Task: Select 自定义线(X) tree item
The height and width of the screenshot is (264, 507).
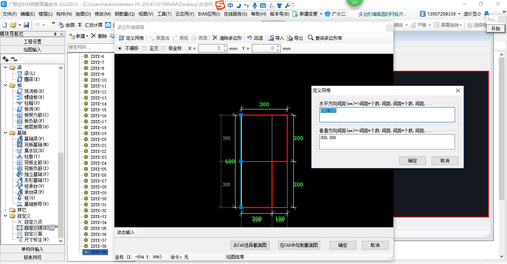Action: click(x=36, y=228)
